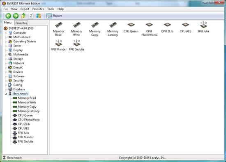Select FPU Julia in the tree

[23, 133]
